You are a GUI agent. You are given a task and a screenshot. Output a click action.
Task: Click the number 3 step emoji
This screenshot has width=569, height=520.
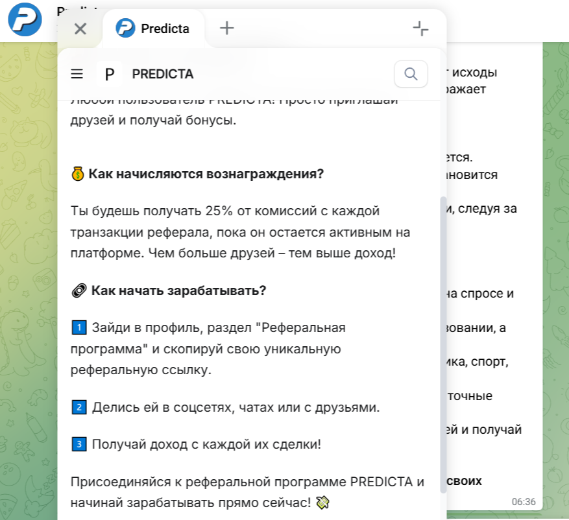[x=79, y=444]
